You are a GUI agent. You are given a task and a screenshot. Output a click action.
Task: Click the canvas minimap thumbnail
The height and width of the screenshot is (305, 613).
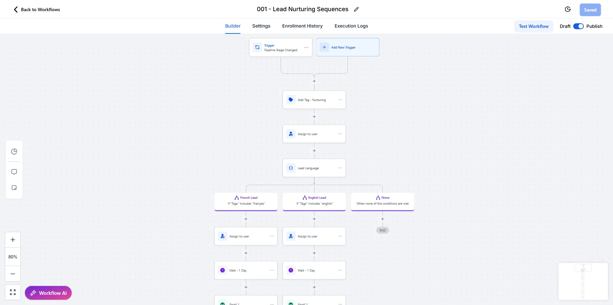click(x=583, y=281)
